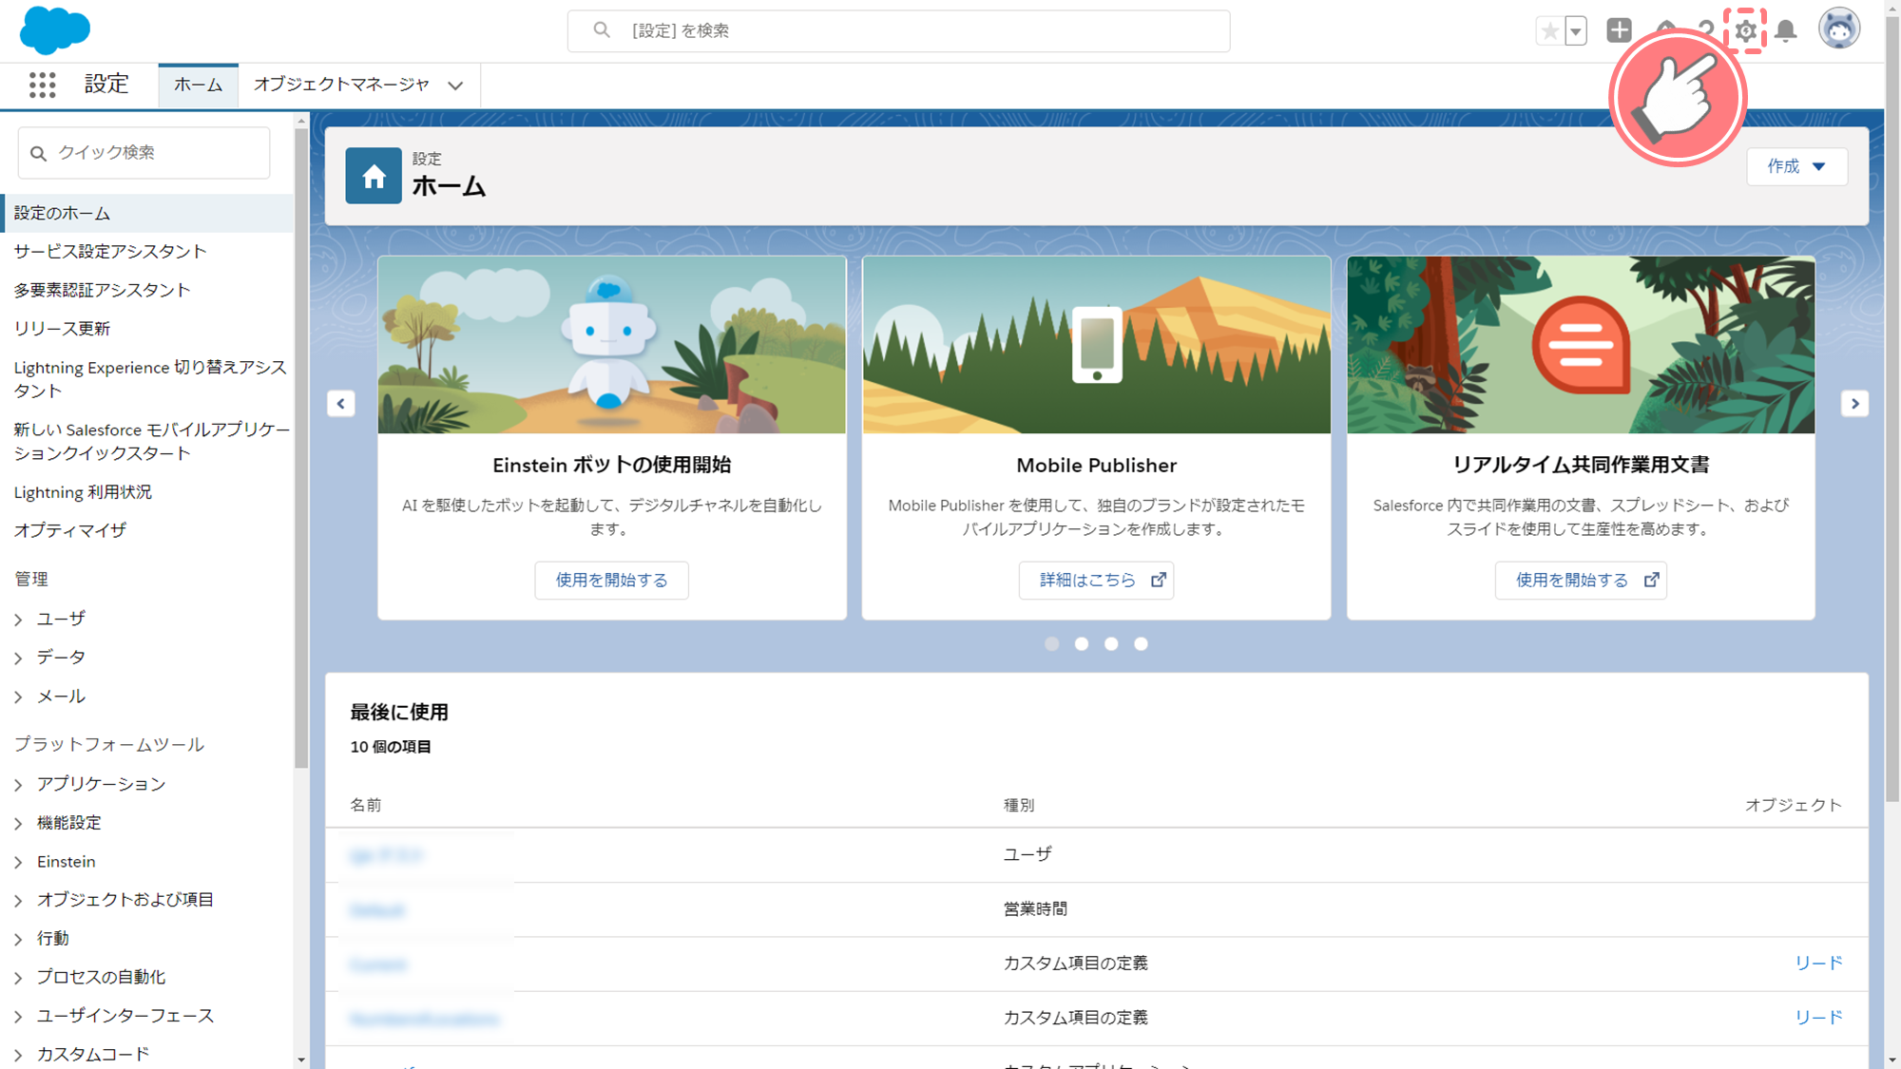Open 多要素認証アシスタント
The width and height of the screenshot is (1901, 1069).
point(102,290)
